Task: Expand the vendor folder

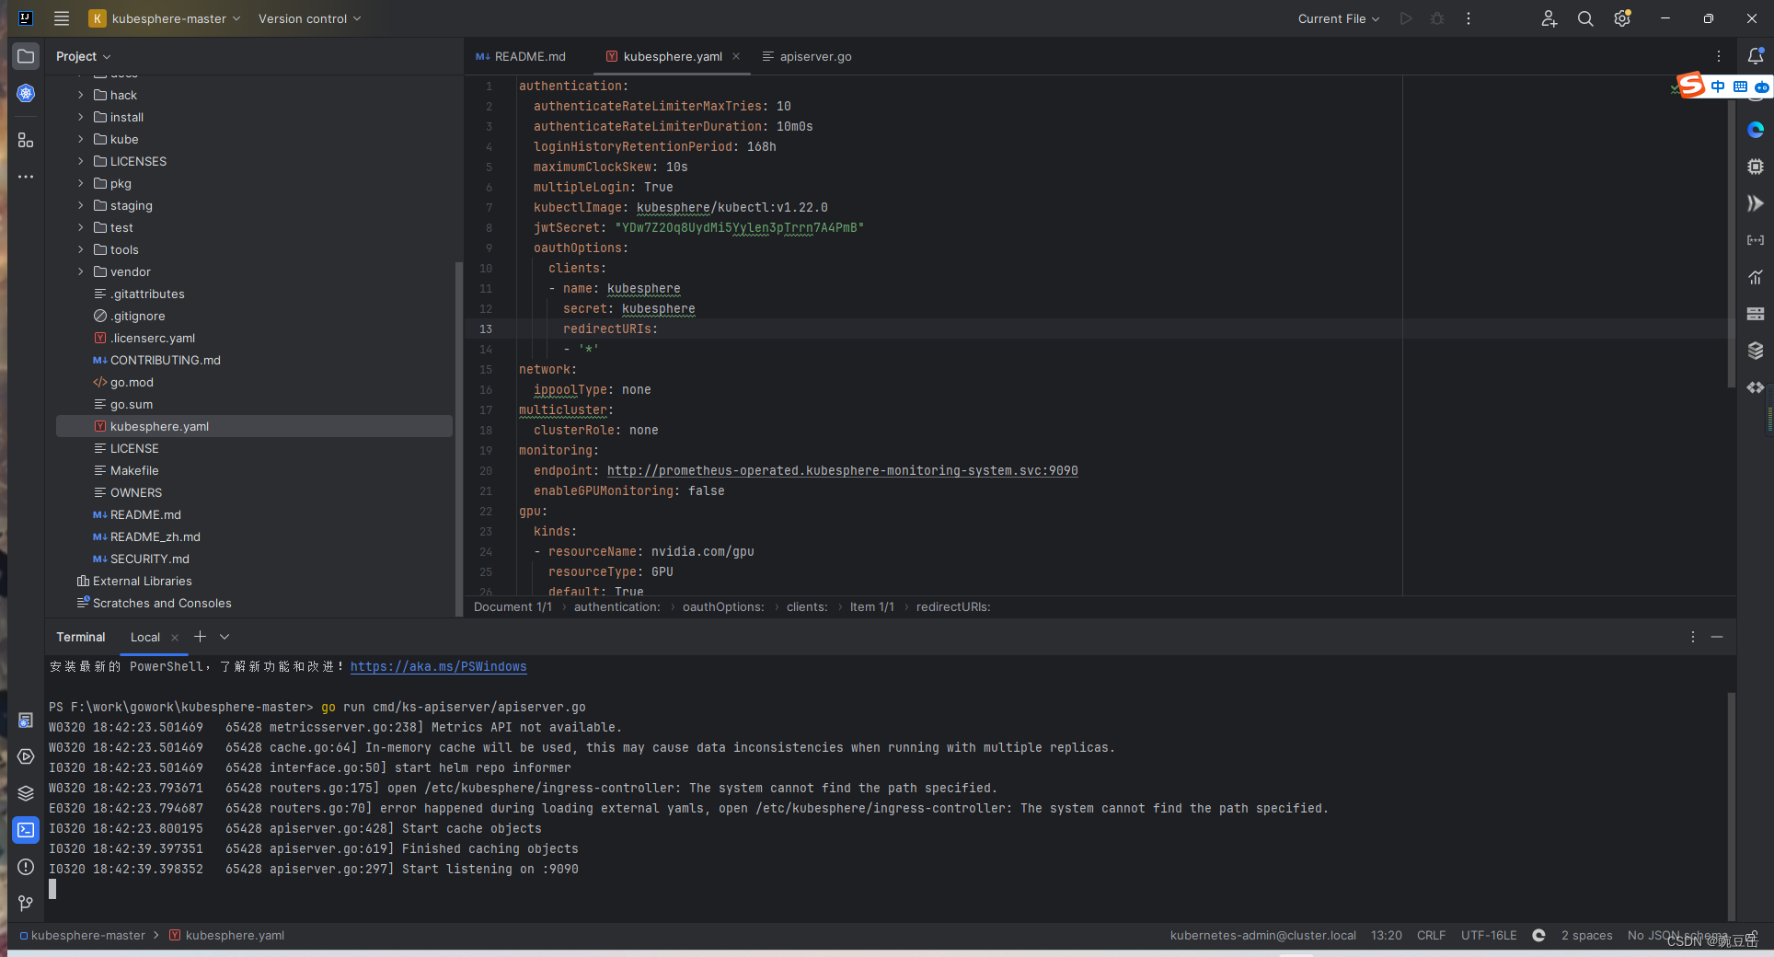Action: (x=81, y=271)
